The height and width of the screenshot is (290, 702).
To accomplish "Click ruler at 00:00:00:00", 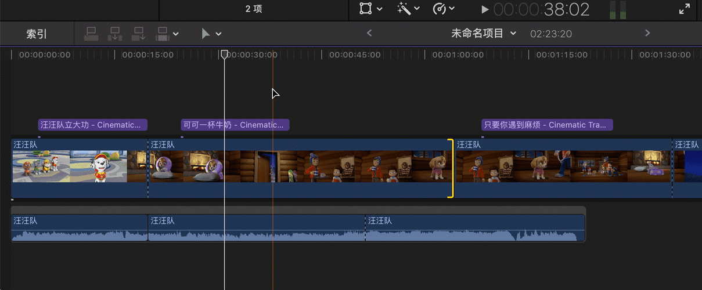I will pos(45,55).
